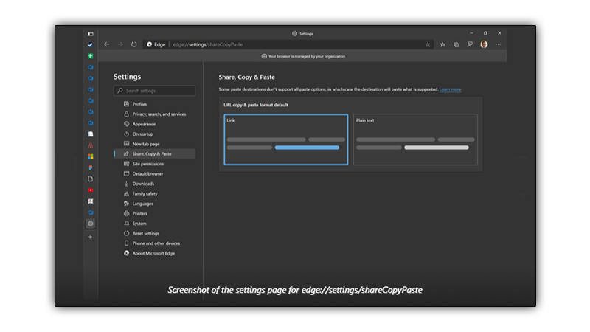Open the Settings and more ellipsis menu

499,44
